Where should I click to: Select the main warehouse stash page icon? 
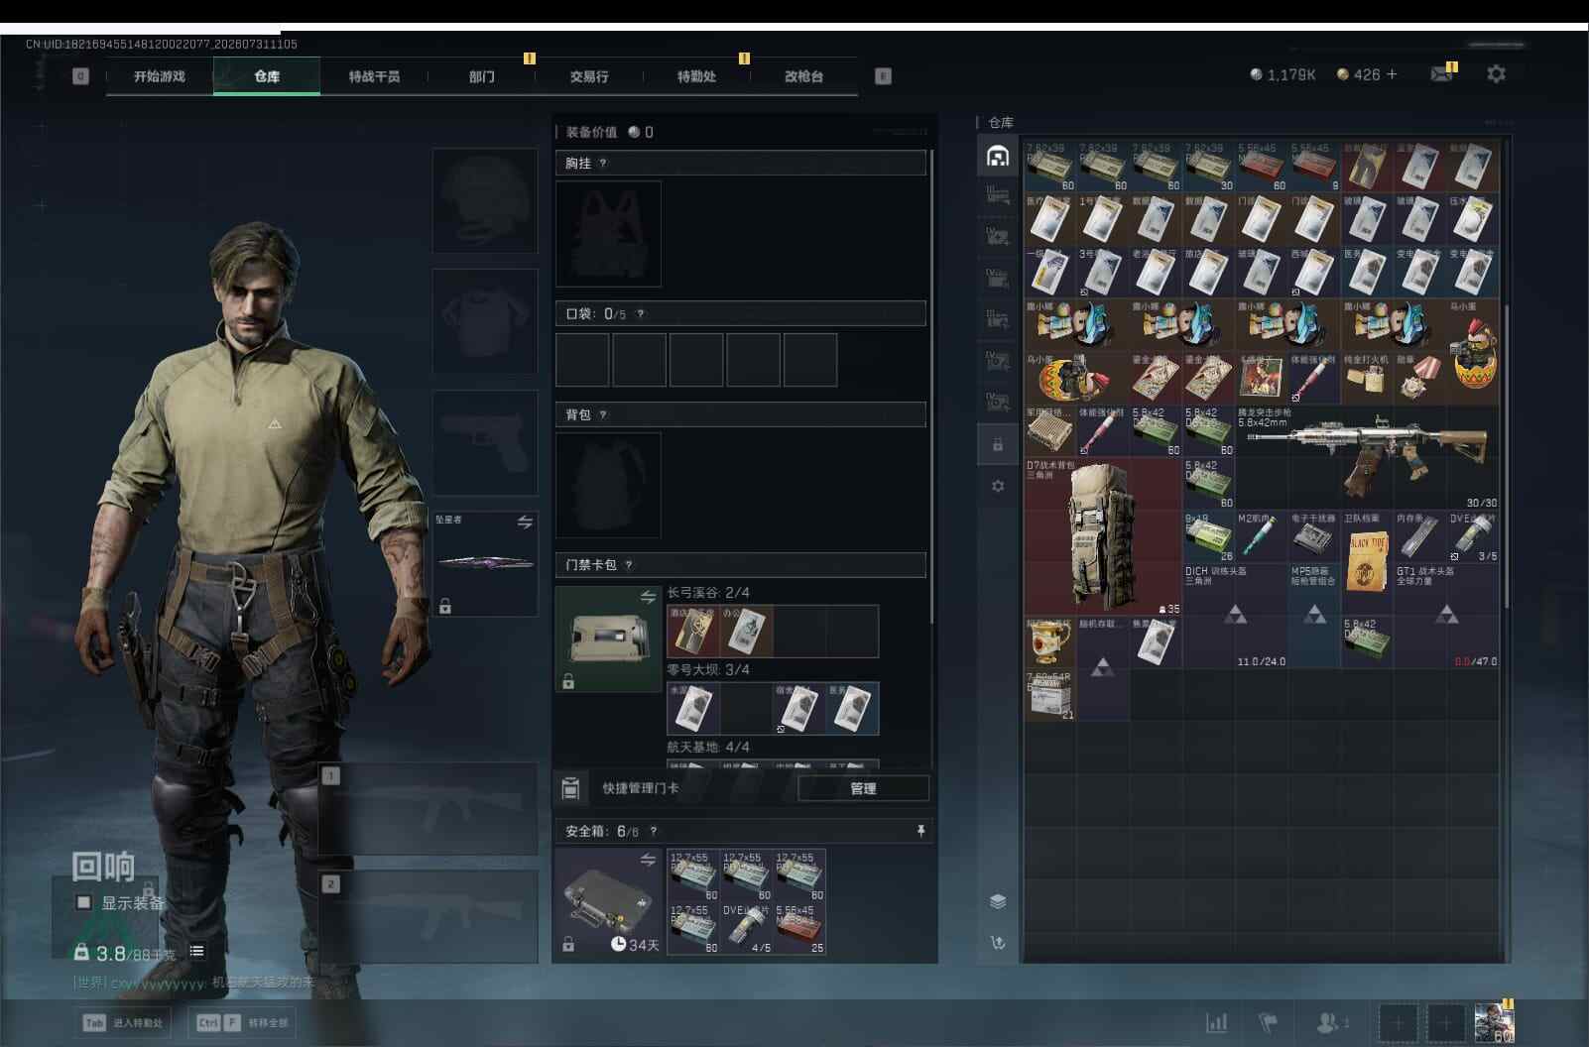[x=998, y=156]
